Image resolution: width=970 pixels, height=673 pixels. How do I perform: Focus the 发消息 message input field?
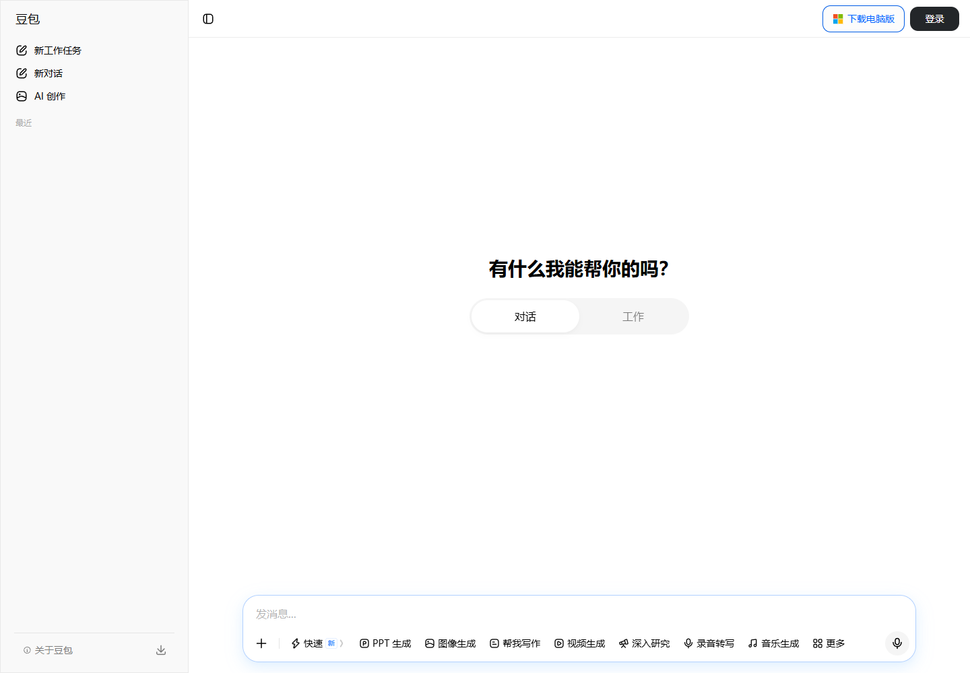coord(579,614)
